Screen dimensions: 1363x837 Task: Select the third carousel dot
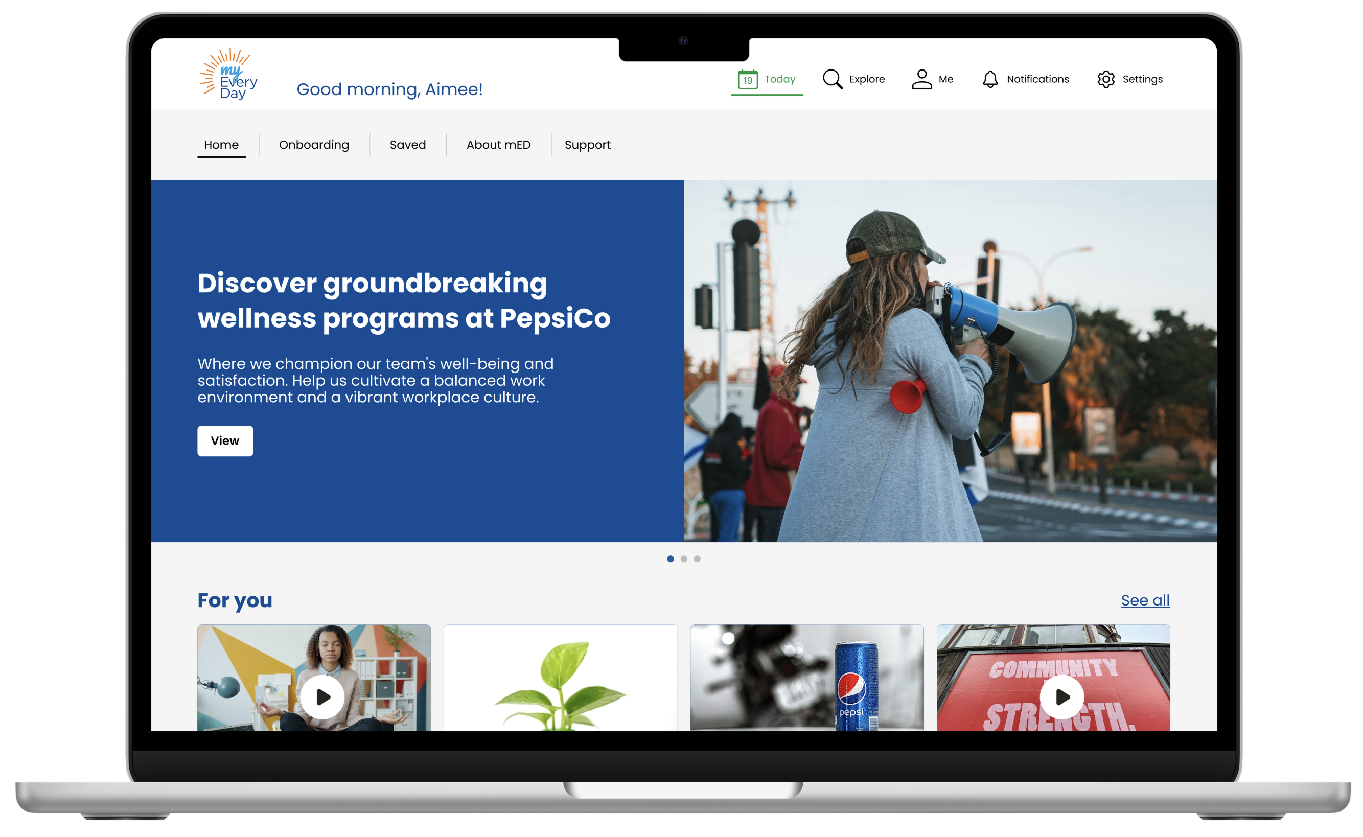[x=697, y=559]
